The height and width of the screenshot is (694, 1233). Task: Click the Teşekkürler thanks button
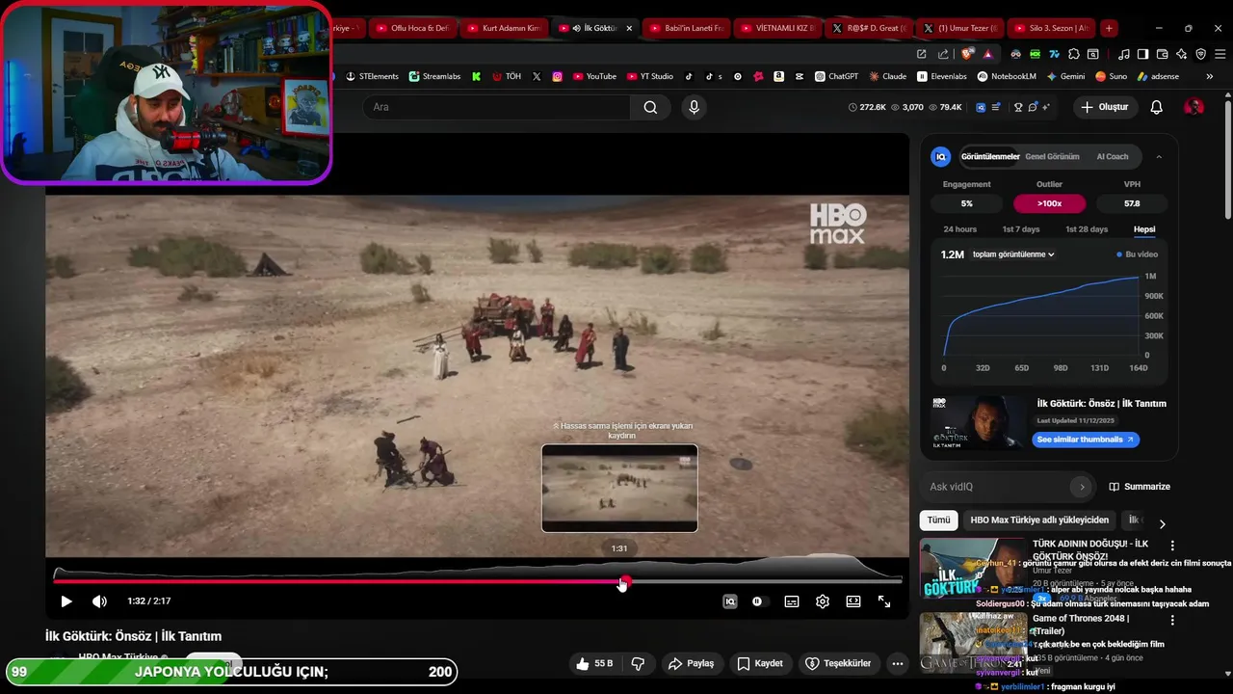click(x=838, y=663)
